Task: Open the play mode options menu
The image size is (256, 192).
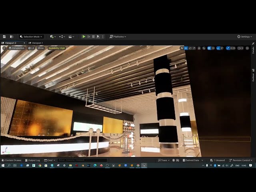Action: click(103, 36)
